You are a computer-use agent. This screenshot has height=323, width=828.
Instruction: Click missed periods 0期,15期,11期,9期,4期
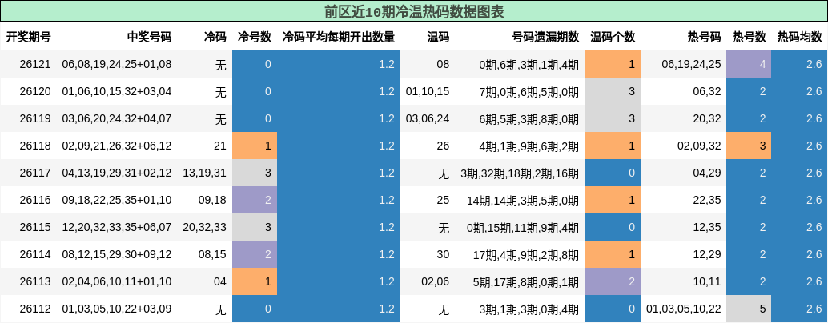pyautogui.click(x=523, y=227)
